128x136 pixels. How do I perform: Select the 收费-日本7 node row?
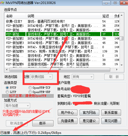pyautogui.click(x=62, y=21)
